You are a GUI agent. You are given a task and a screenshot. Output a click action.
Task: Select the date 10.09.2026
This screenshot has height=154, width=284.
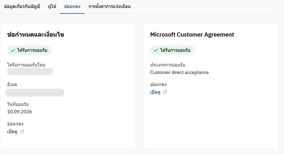(20, 112)
